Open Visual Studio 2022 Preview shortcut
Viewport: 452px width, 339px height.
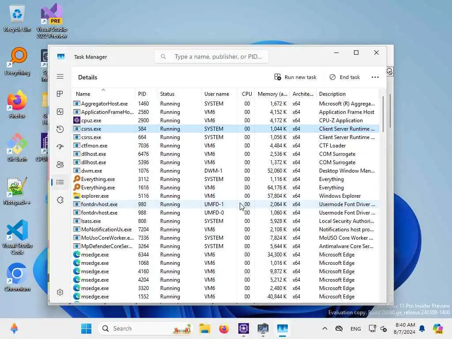coord(52,21)
